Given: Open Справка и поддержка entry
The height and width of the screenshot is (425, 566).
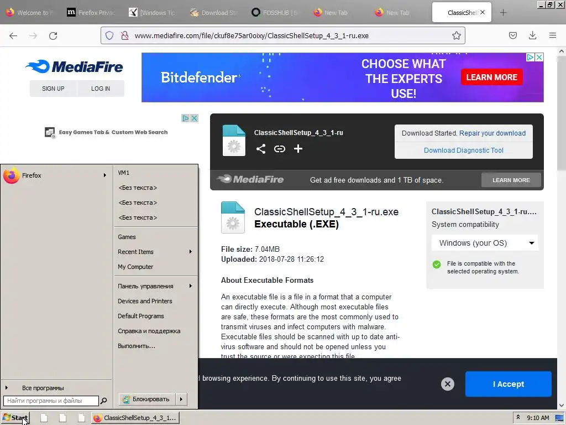Looking at the screenshot, I should click(155, 331).
